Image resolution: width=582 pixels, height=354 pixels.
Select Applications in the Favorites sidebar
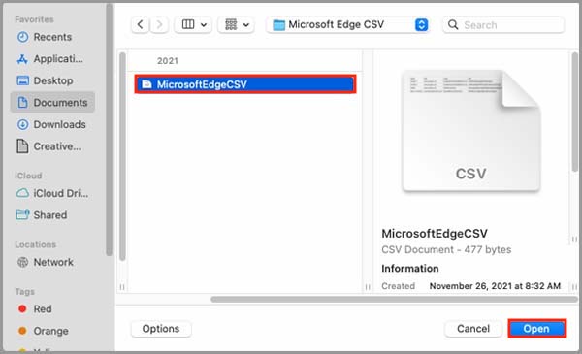pos(52,59)
